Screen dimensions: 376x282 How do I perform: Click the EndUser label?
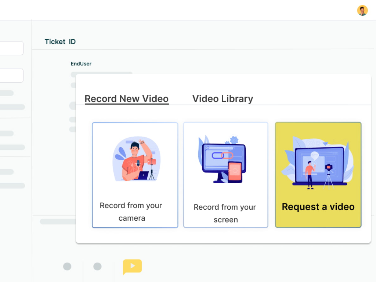pos(81,64)
